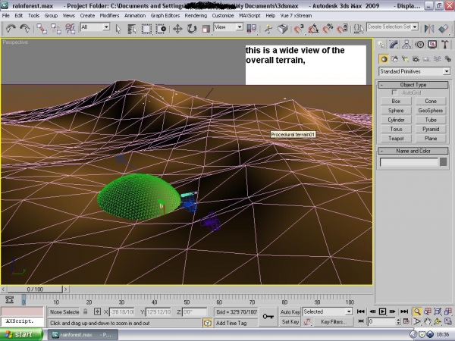The width and height of the screenshot is (455, 341).
Task: Switch to the Display panel tab
Action: (432, 45)
